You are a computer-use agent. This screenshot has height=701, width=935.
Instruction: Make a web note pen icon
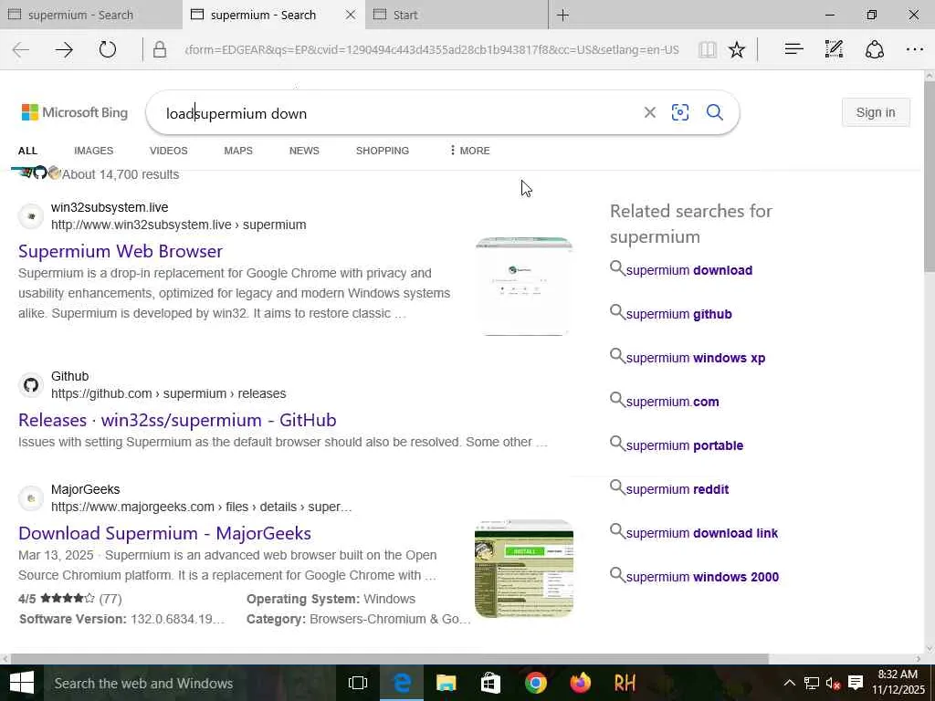[x=834, y=49]
